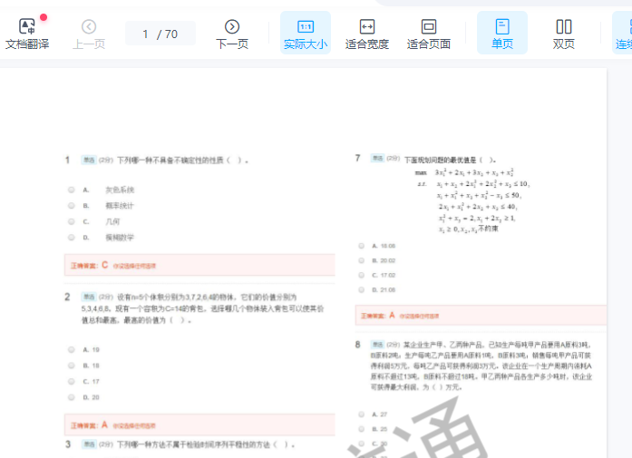Screen dimensions: 632x458
Task: Fit whole page with 适合页面
Action: pyautogui.click(x=429, y=34)
